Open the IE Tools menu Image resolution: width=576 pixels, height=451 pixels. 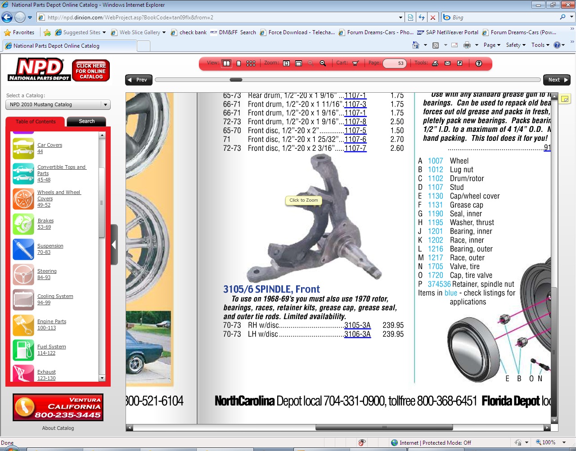[540, 45]
